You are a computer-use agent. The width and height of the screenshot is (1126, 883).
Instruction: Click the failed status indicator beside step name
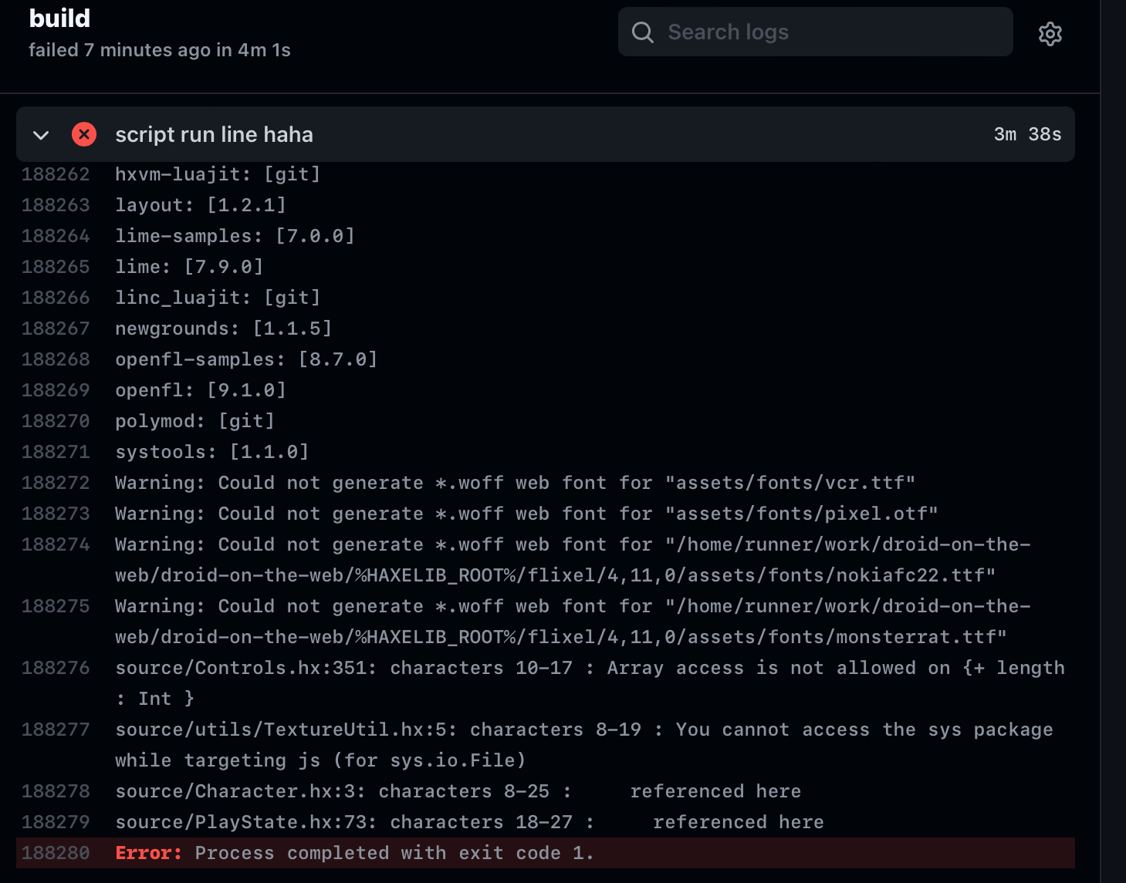point(84,134)
